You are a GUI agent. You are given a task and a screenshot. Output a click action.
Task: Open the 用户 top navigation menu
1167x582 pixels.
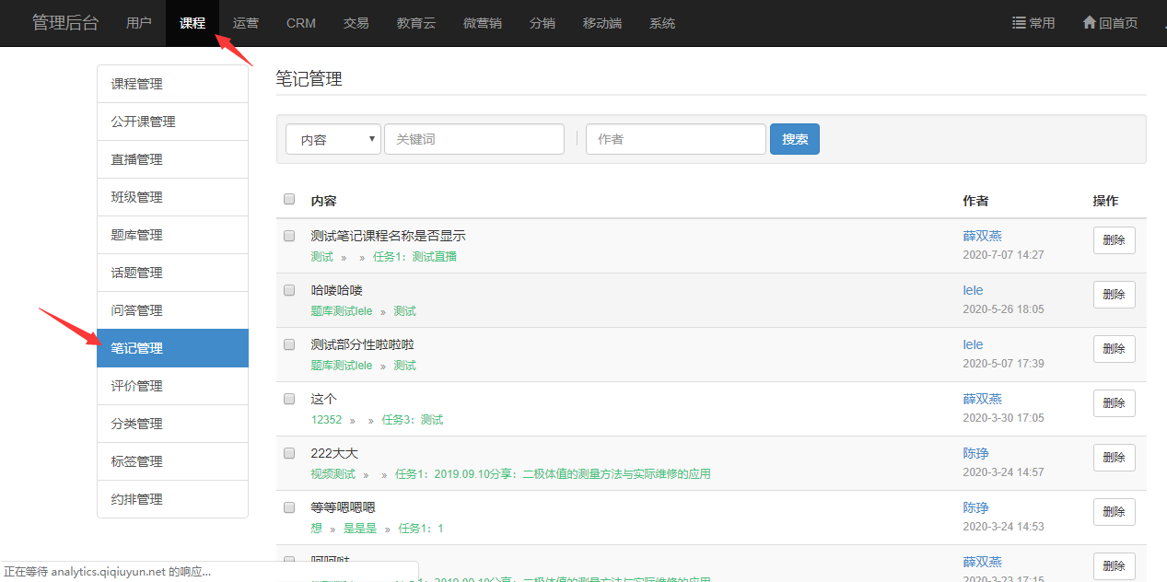139,23
